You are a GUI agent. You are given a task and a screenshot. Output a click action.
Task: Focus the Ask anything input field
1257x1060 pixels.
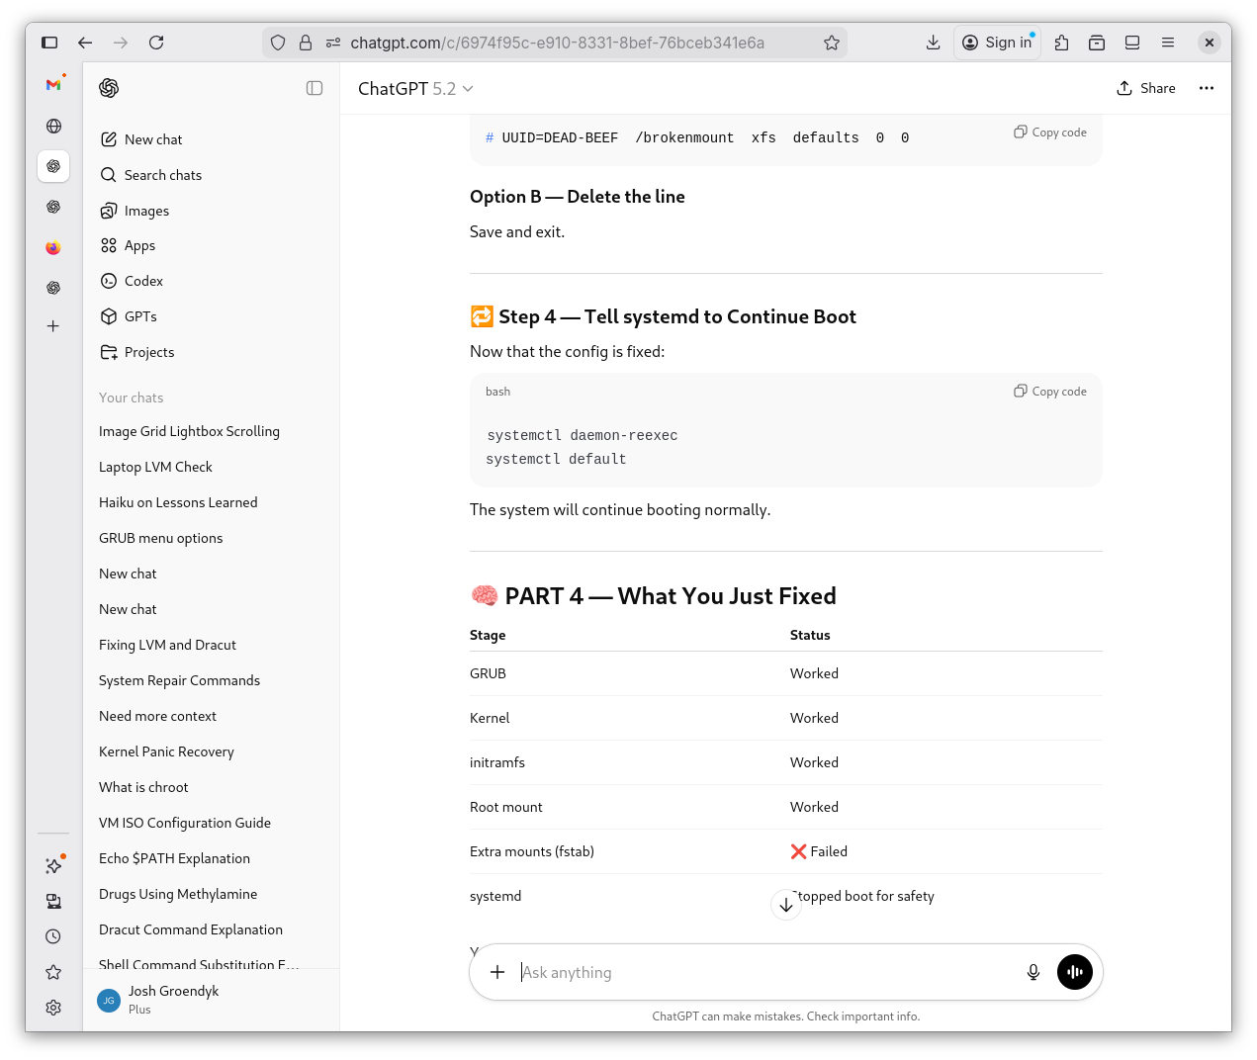point(762,972)
